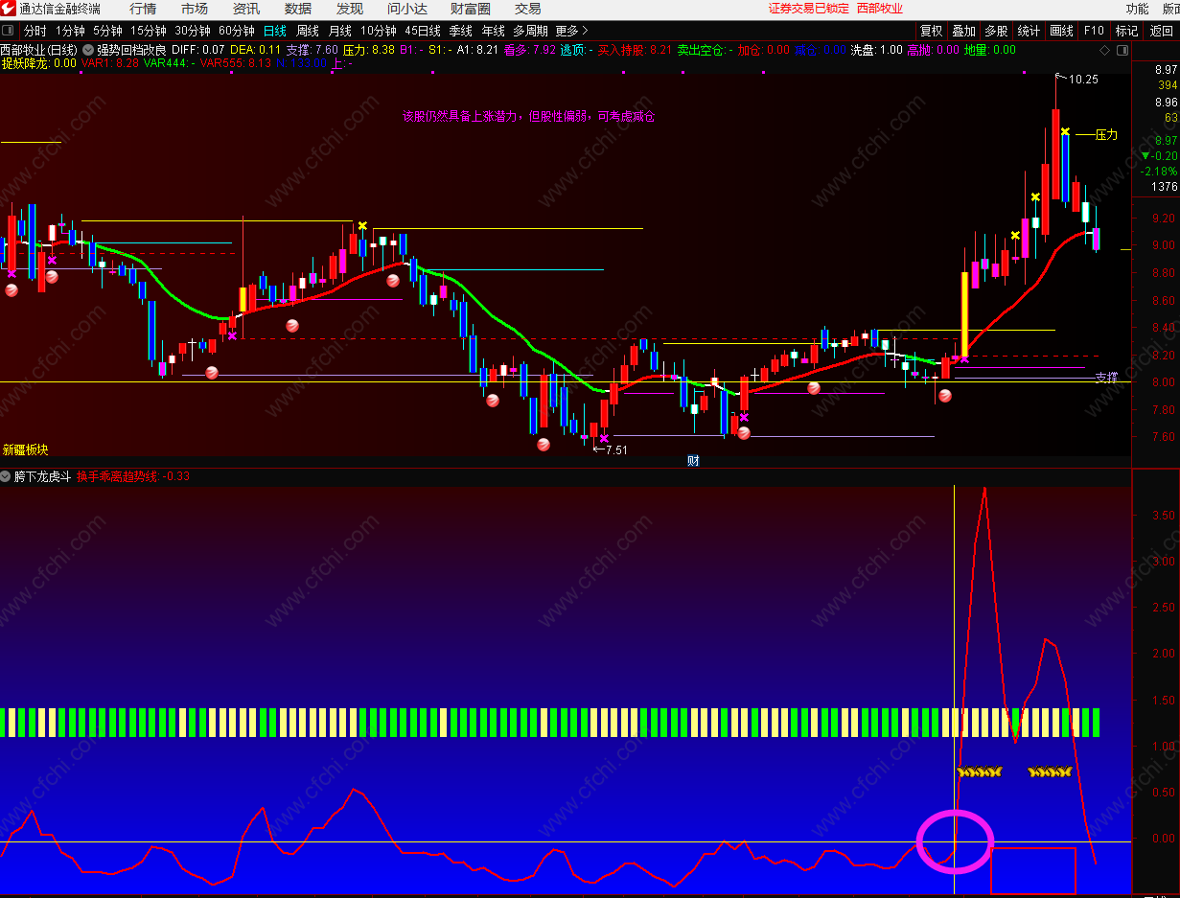Open the F10 company info button
The height and width of the screenshot is (898, 1180).
(1094, 31)
